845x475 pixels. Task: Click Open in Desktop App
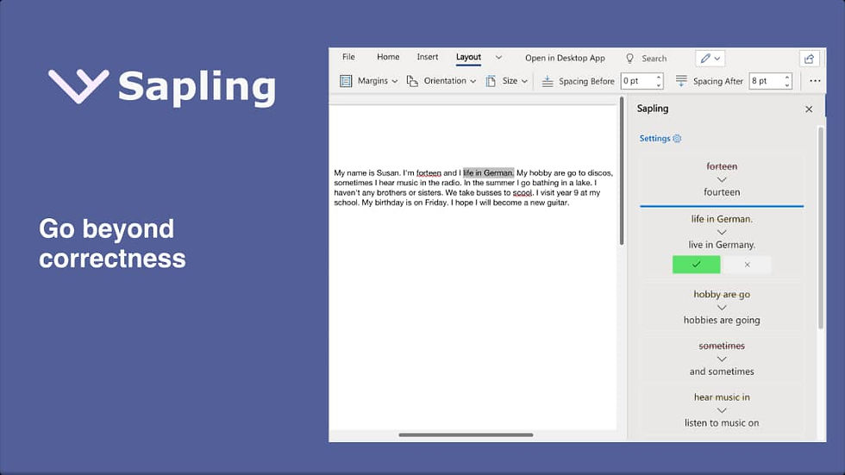[x=565, y=58]
